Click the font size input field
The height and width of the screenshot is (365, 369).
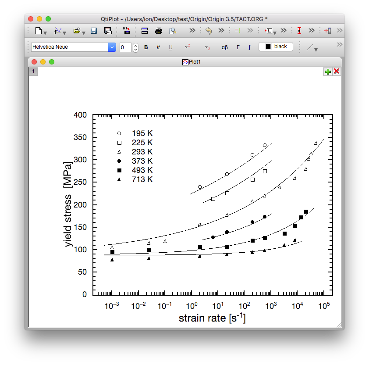coord(125,47)
